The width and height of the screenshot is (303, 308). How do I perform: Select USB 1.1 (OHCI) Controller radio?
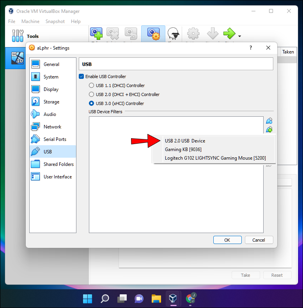tap(91, 85)
